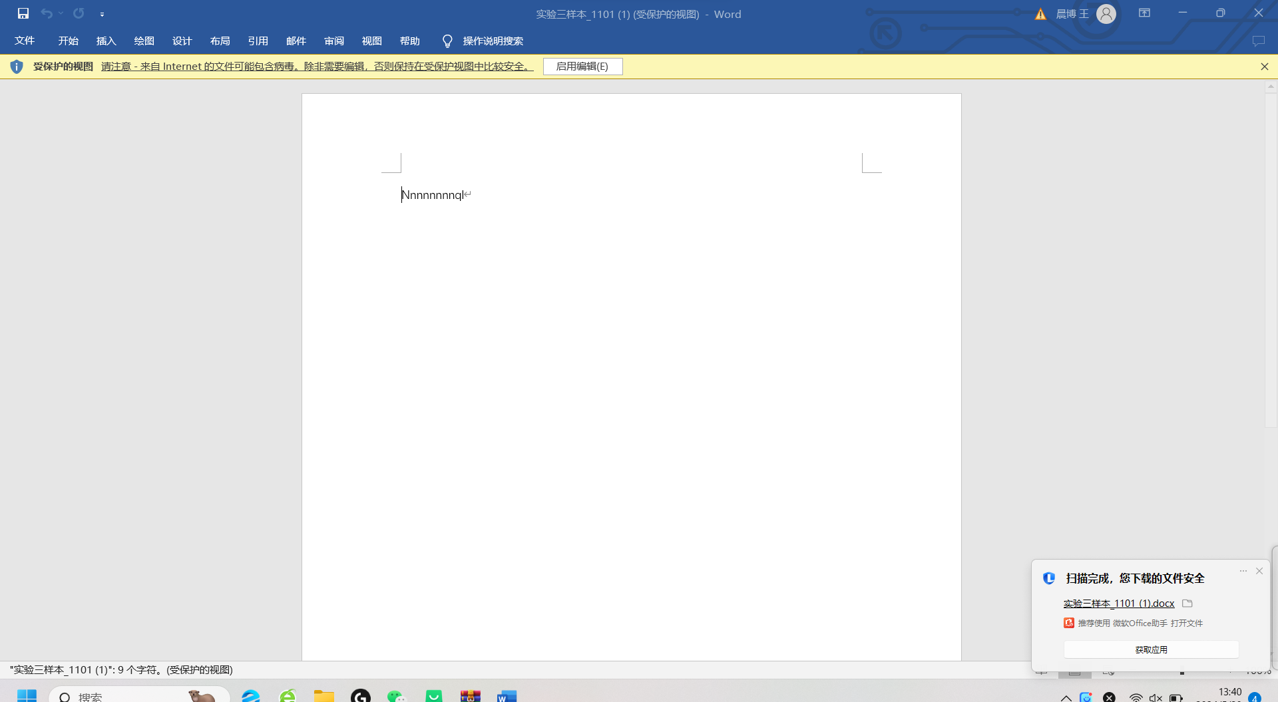This screenshot has width=1278, height=702.
Task: Click the taskbar 搜索 search box
Action: click(140, 695)
